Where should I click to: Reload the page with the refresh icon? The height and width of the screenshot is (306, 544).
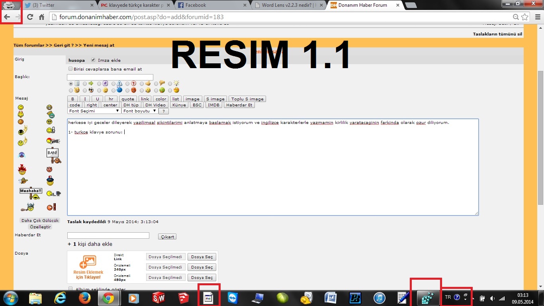pyautogui.click(x=30, y=17)
